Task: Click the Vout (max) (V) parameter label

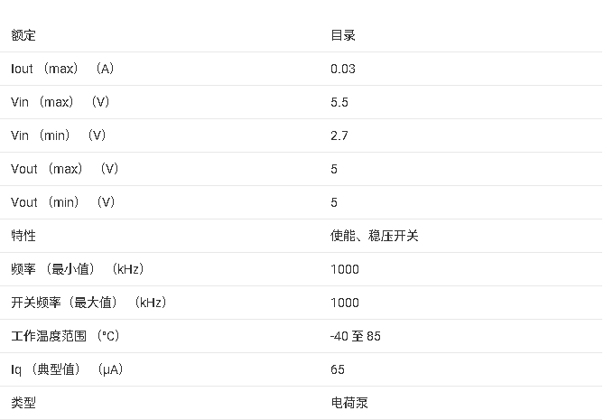Action: pyautogui.click(x=64, y=169)
